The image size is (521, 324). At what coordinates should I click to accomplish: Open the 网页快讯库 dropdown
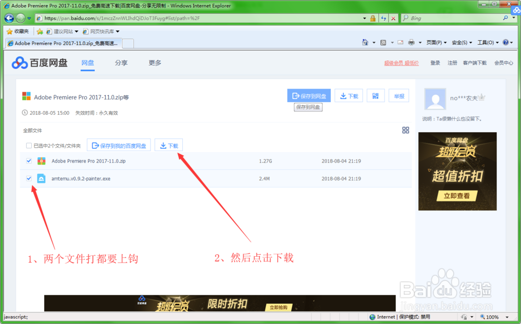101,32
